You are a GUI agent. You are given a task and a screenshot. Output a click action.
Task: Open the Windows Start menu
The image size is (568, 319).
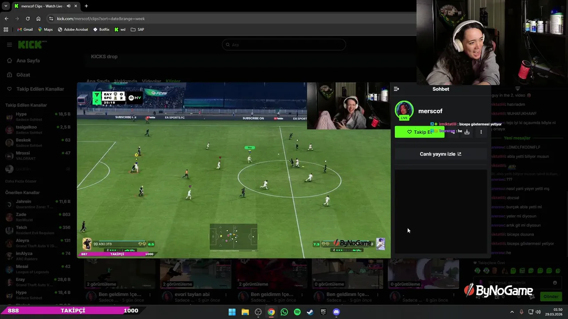tap(232, 312)
